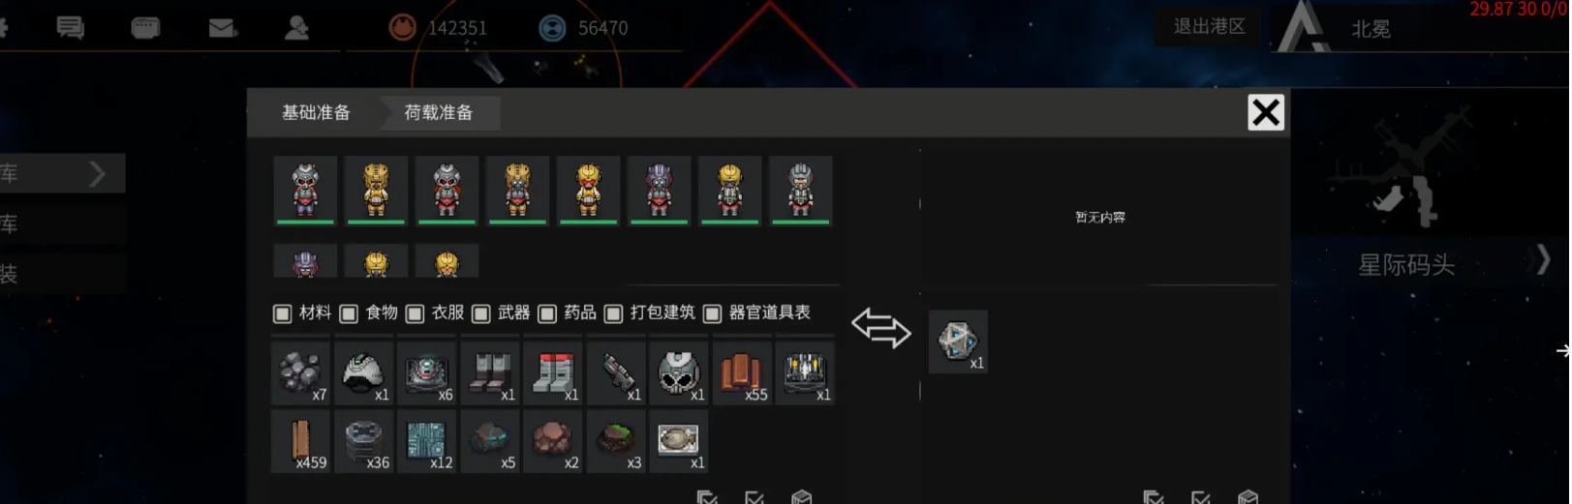Click the transfer arrows icon

click(881, 329)
